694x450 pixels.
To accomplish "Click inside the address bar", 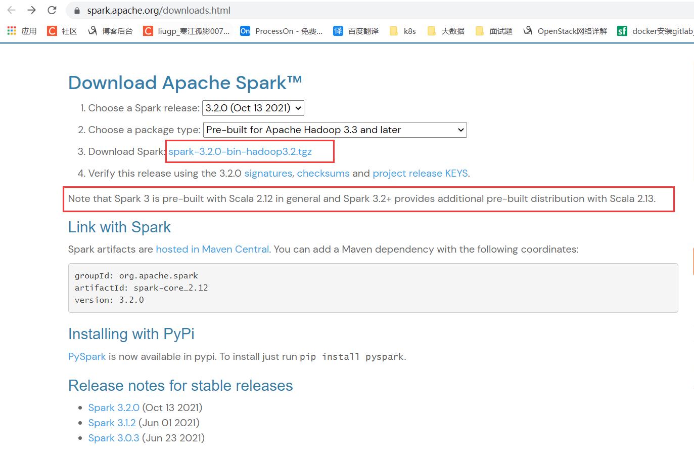I will coord(202,10).
